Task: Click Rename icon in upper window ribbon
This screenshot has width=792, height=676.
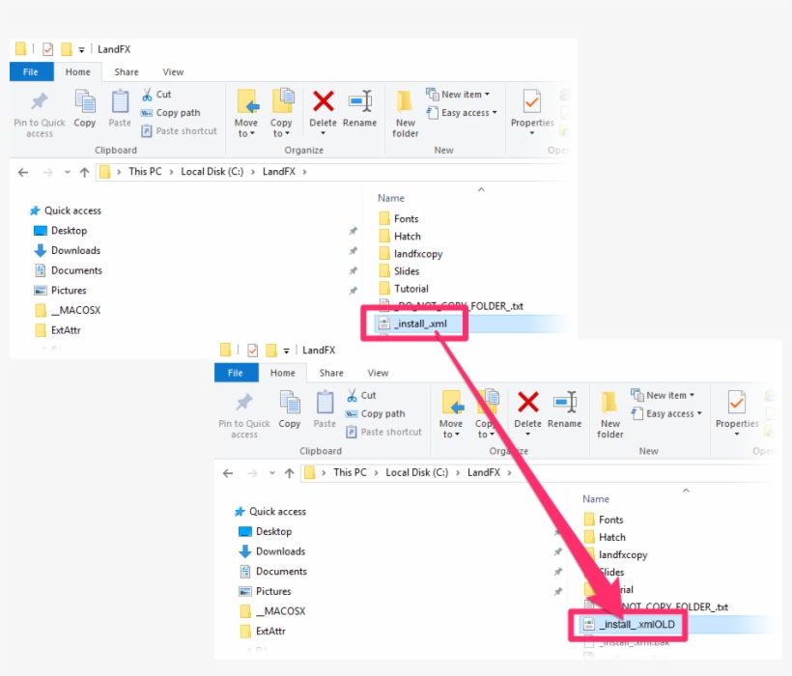Action: coord(359,101)
